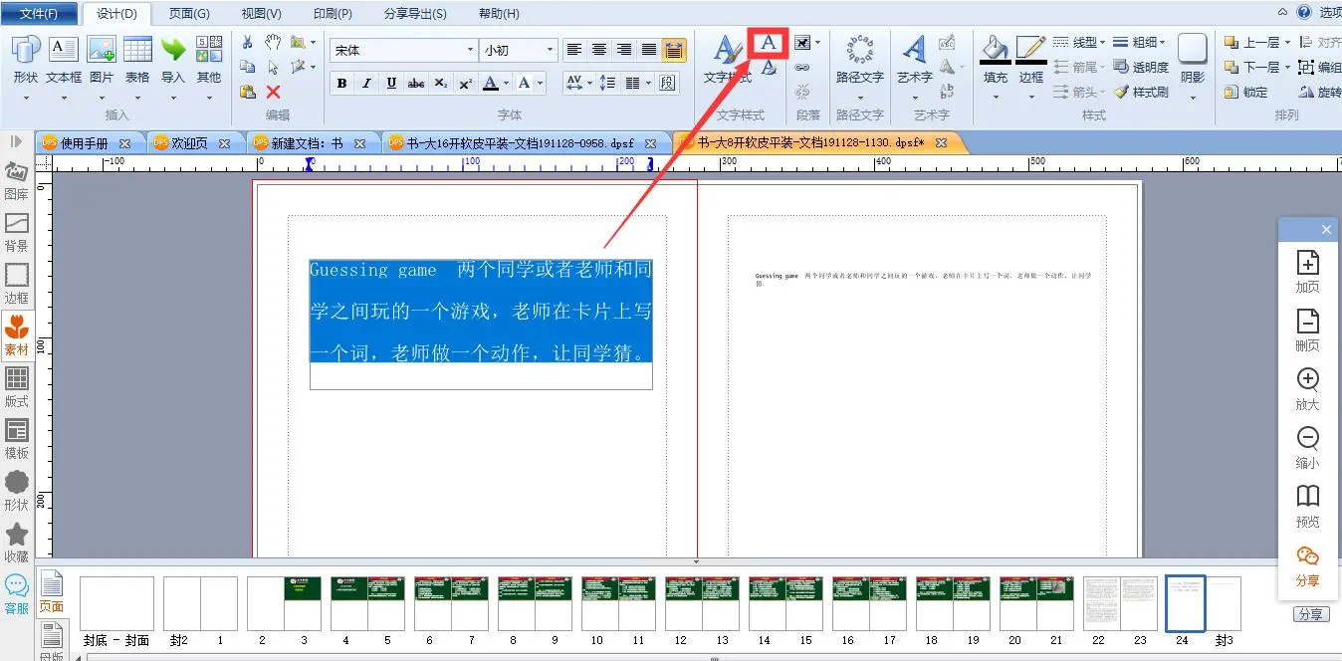The image size is (1342, 661).
Task: Toggle underline formatting
Action: [391, 84]
